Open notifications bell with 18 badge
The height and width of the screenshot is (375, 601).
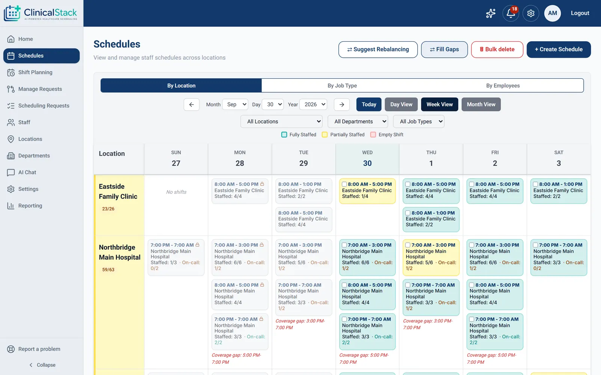pyautogui.click(x=510, y=13)
